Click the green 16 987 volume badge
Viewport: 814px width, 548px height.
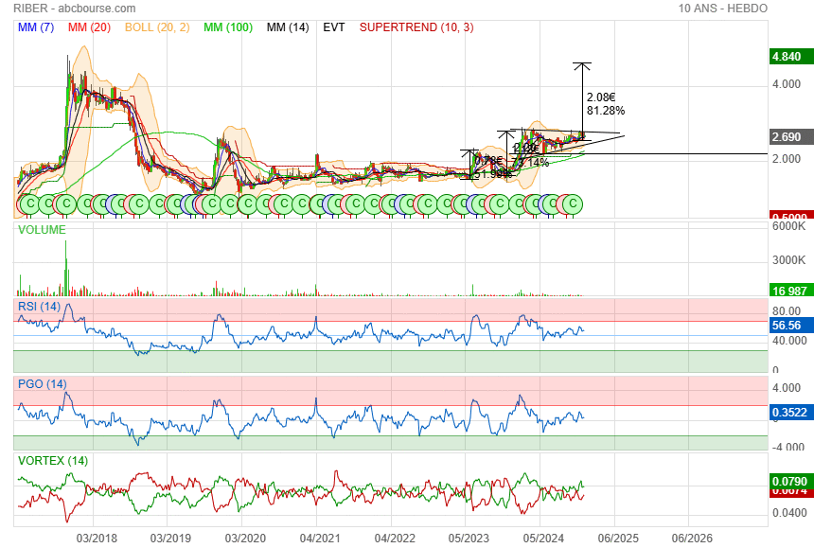pyautogui.click(x=787, y=291)
